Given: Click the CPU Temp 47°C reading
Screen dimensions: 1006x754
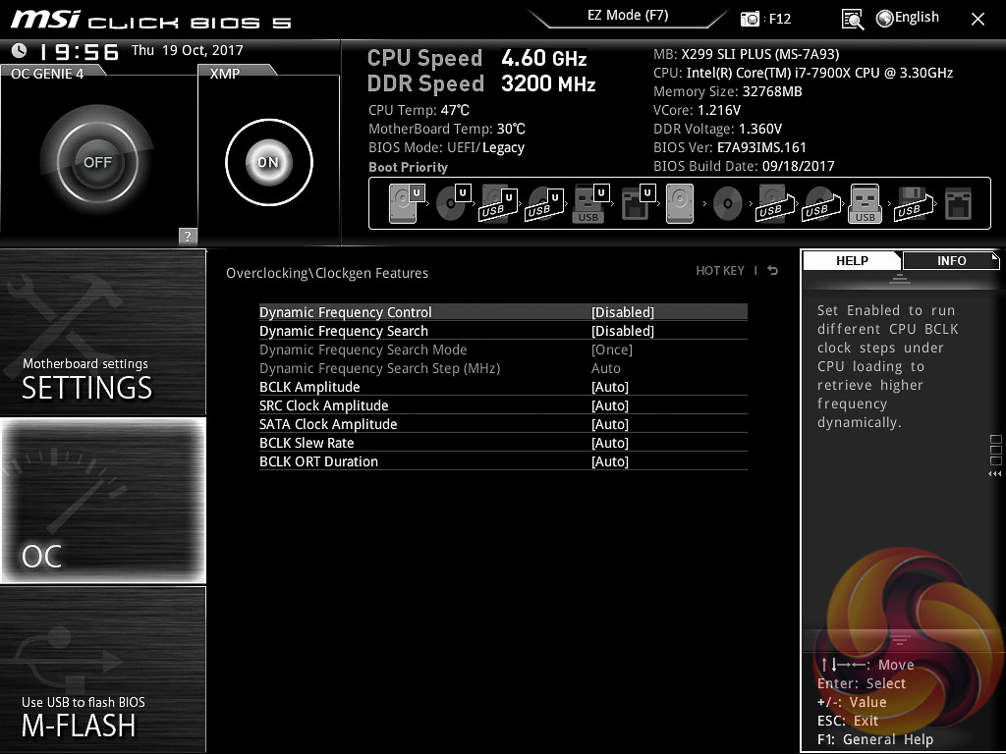Looking at the screenshot, I should [419, 110].
